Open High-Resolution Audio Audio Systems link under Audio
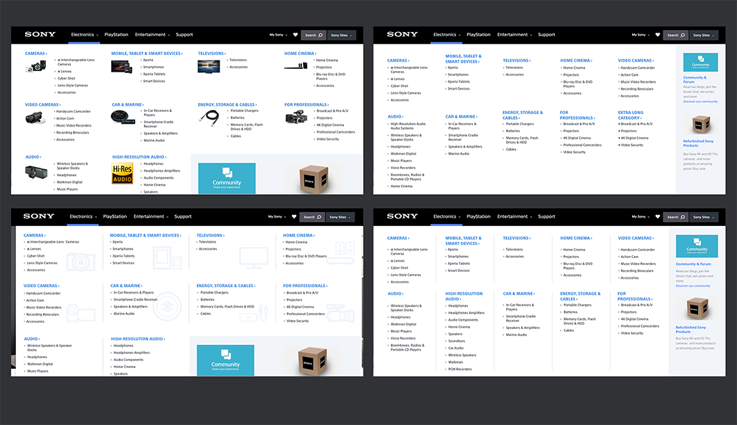The width and height of the screenshot is (737, 425). (408, 126)
